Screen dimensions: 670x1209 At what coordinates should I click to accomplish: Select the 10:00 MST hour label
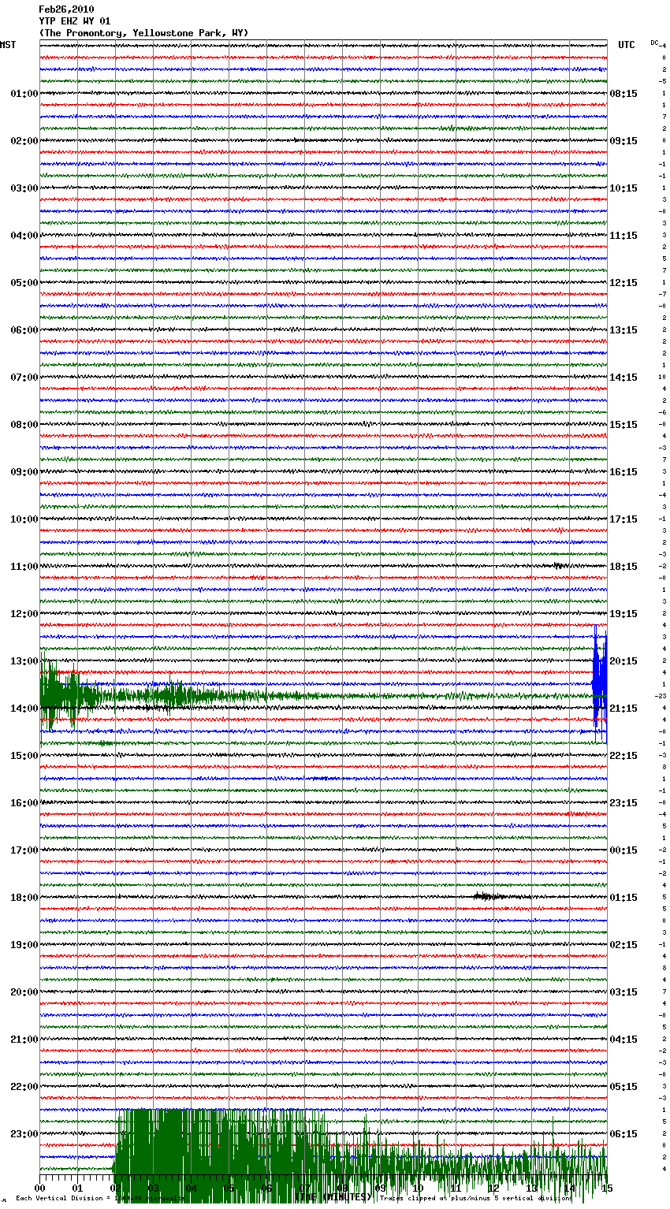pyautogui.click(x=24, y=519)
